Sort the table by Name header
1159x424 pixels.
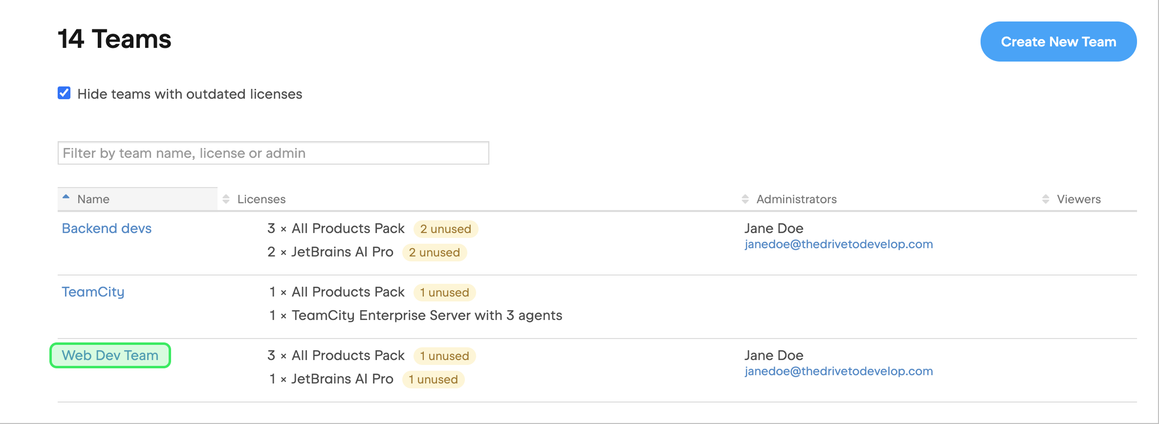pos(93,199)
